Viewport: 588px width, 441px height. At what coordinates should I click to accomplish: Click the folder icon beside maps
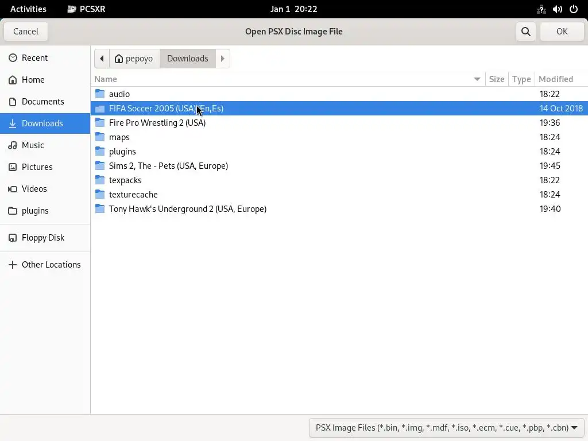(100, 137)
